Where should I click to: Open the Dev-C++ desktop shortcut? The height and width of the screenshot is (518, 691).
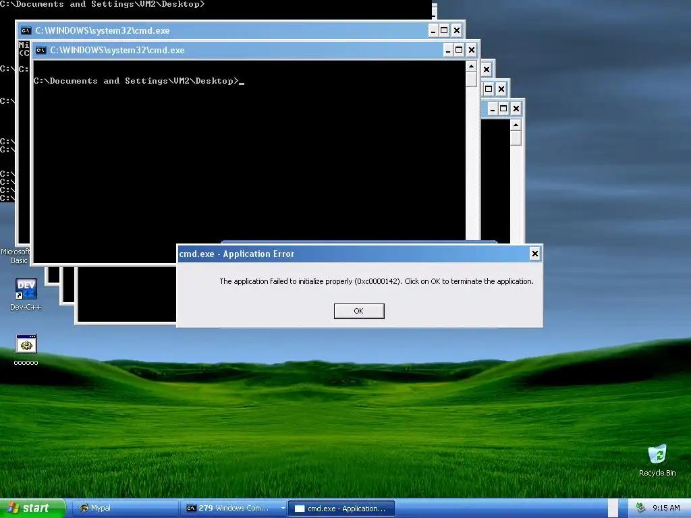tap(26, 294)
